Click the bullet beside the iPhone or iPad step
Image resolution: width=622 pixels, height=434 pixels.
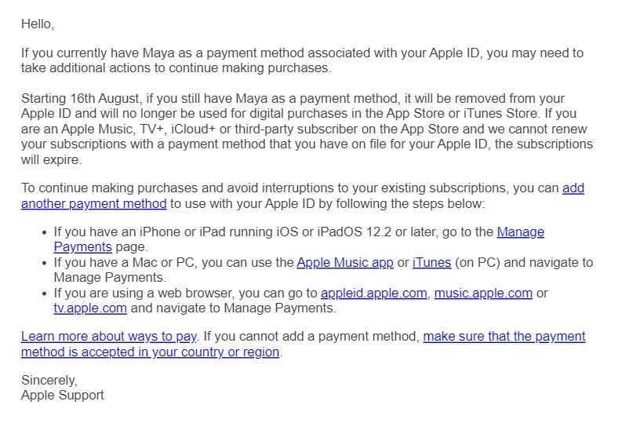[45, 232]
